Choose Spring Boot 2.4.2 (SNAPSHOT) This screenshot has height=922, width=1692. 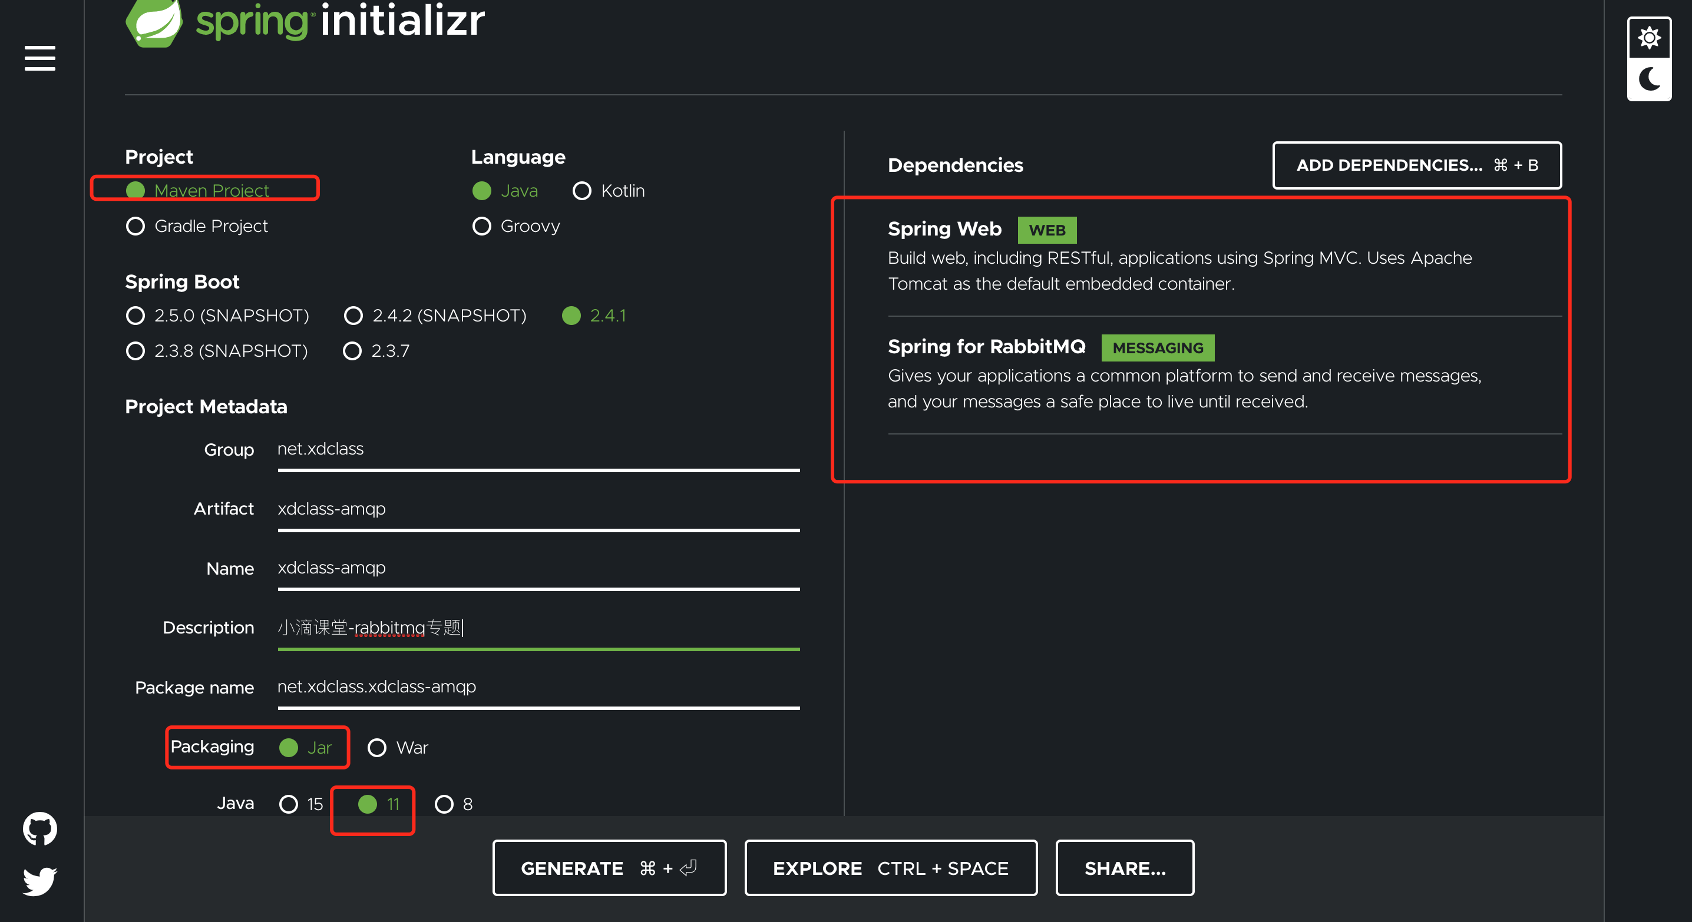tap(435, 315)
